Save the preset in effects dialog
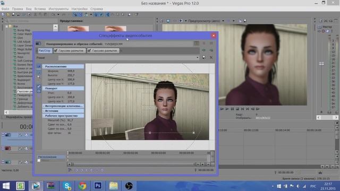This screenshot has width=340, height=191. (204, 57)
